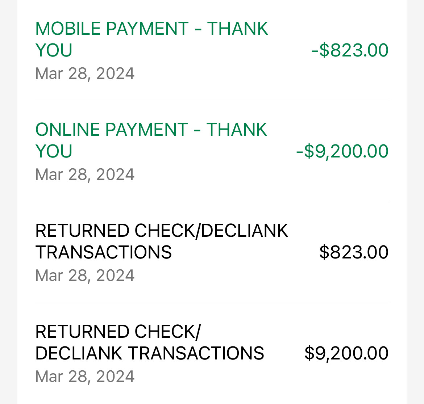Select the date below Online Payment entry
This screenshot has width=424, height=404.
[85, 174]
